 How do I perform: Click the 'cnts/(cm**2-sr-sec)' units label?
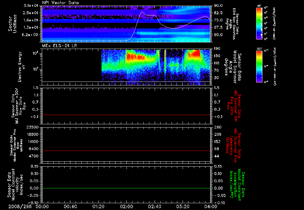[x=274, y=23]
